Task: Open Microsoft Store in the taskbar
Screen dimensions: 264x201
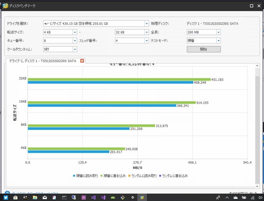Action: pos(15,197)
